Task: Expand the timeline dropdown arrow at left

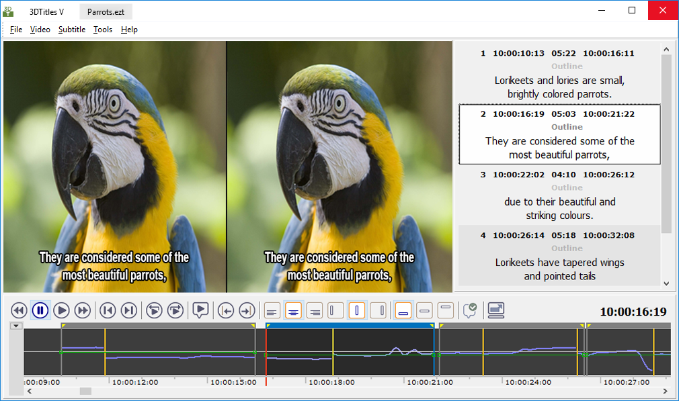Action: point(17,326)
